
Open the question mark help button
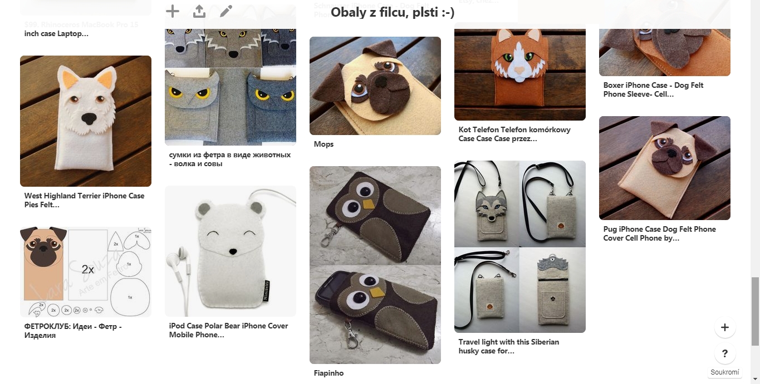tap(725, 353)
